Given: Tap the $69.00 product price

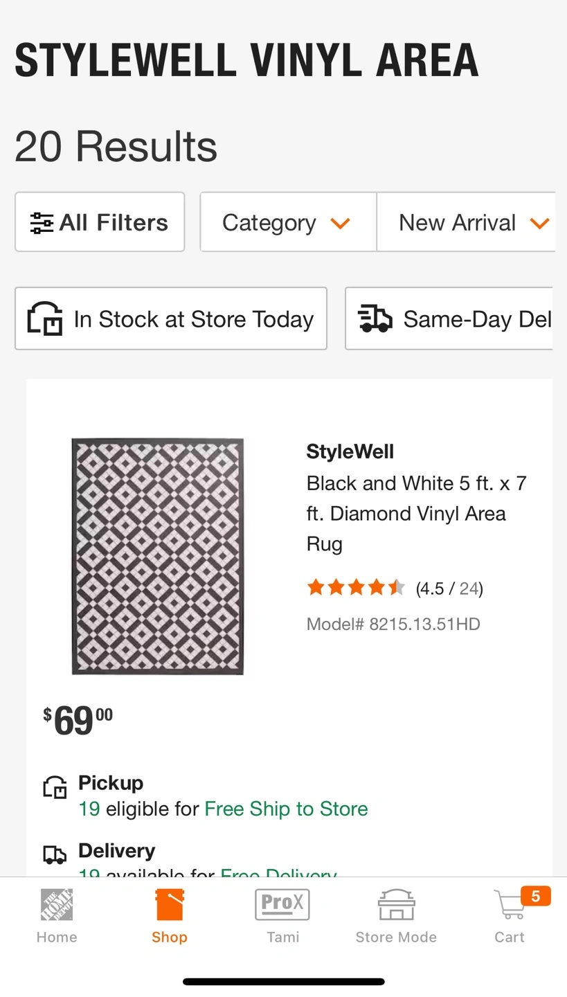Looking at the screenshot, I should pyautogui.click(x=78, y=721).
